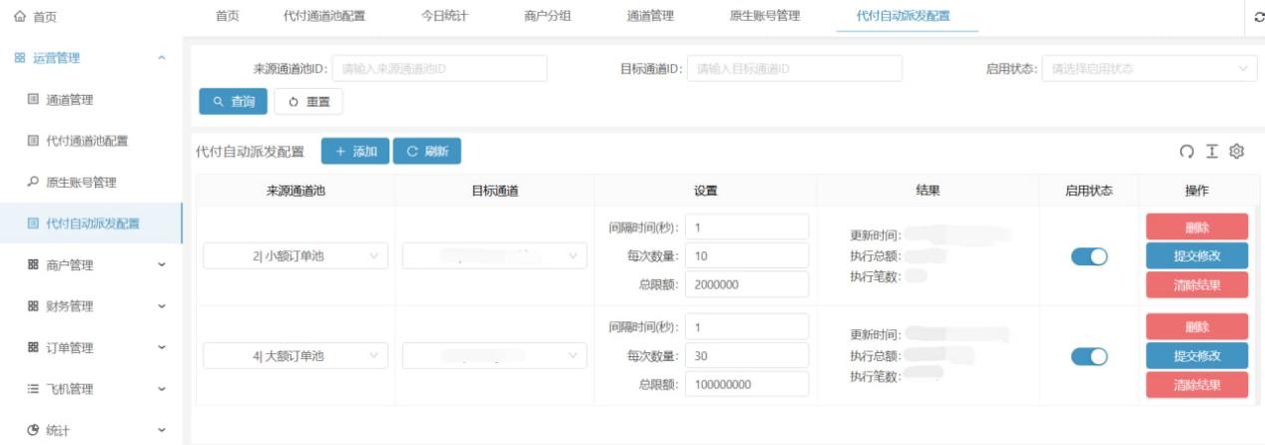Viewport: 1265px width, 445px height.
Task: Open the target channel dropdown in the 大额订单池 row
Action: tap(494, 356)
